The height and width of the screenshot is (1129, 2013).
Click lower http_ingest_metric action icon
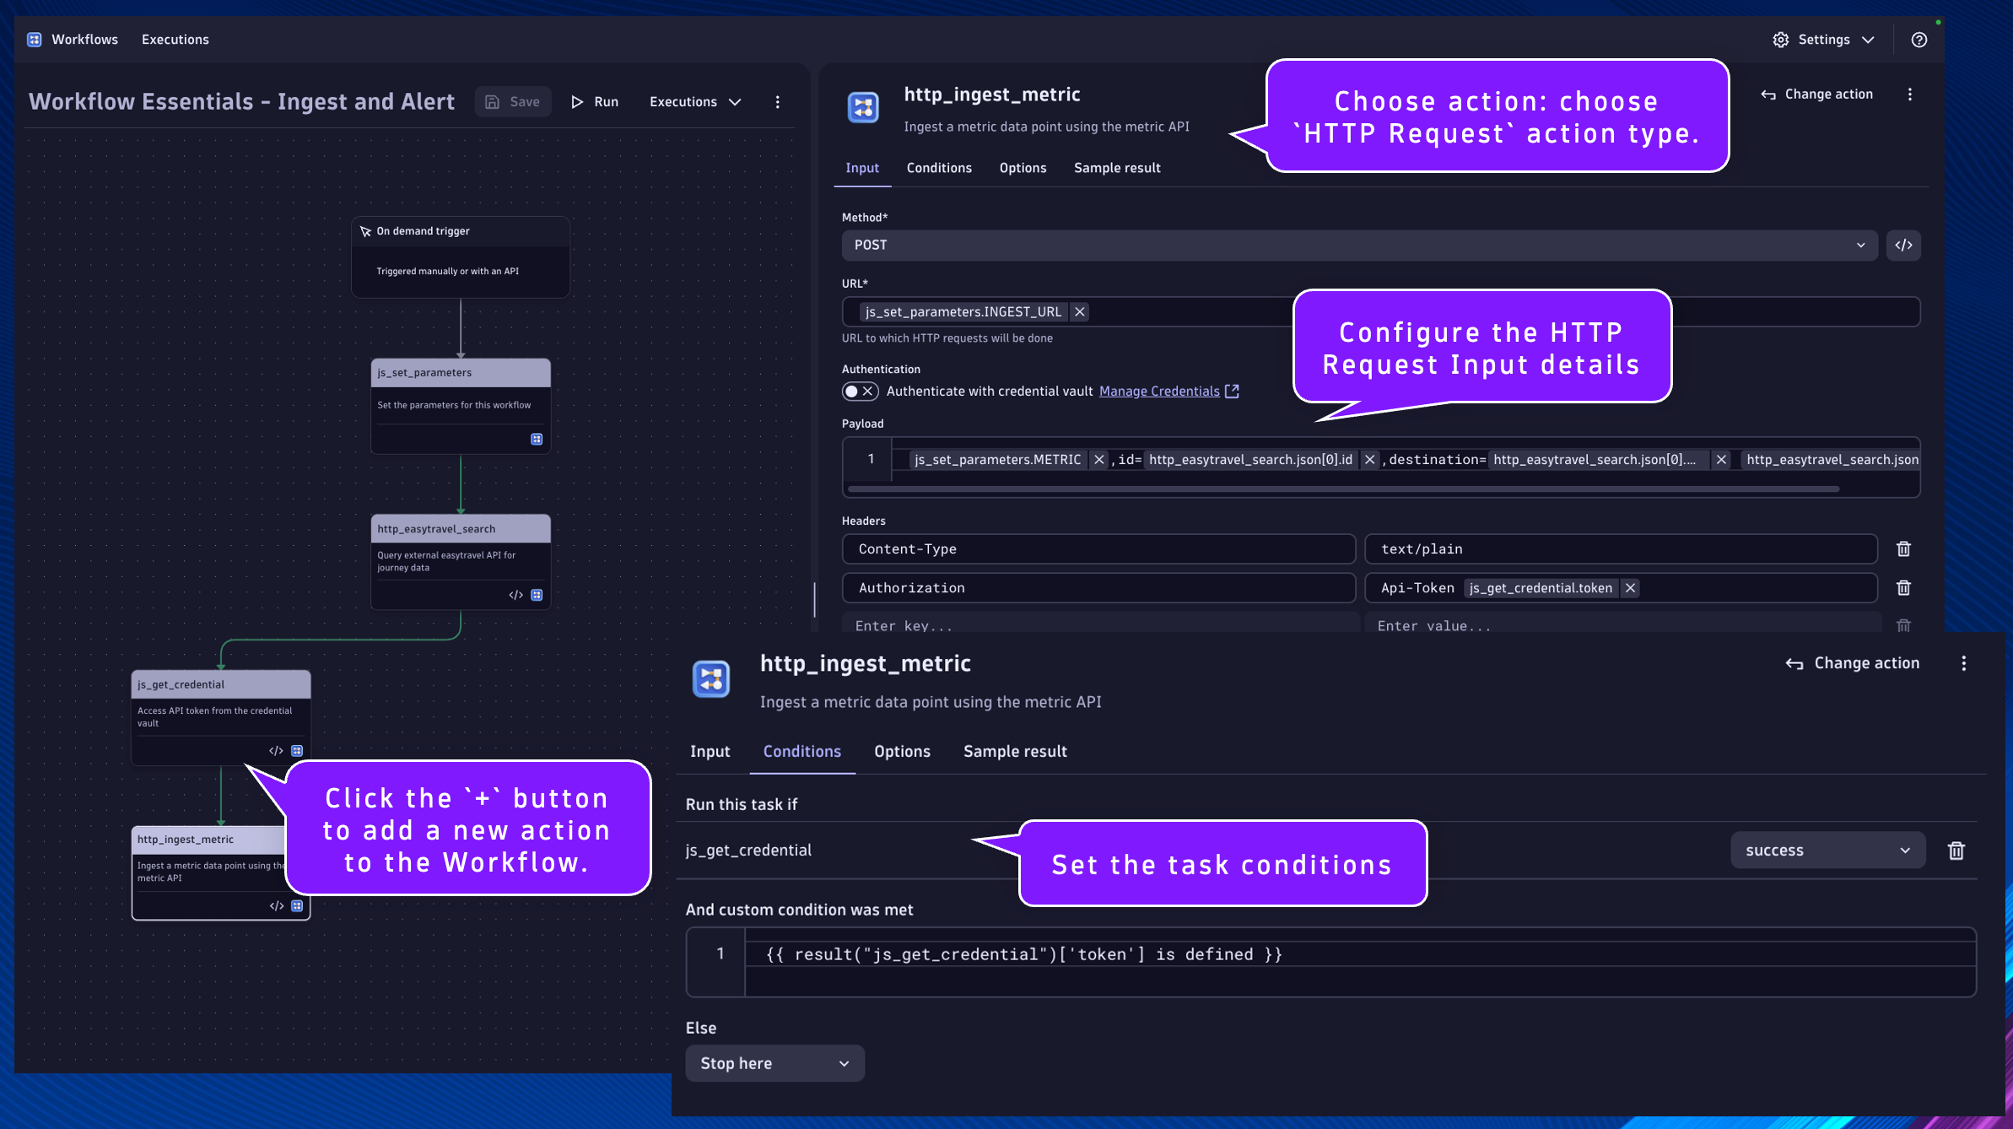pos(710,679)
